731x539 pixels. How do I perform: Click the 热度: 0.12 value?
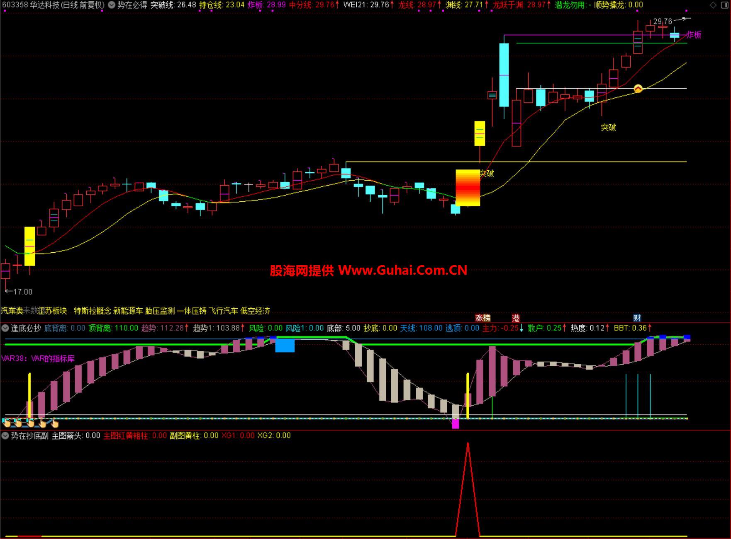click(590, 328)
